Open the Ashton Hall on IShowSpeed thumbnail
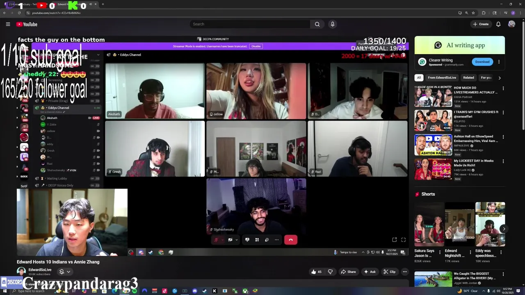 tap(433, 145)
